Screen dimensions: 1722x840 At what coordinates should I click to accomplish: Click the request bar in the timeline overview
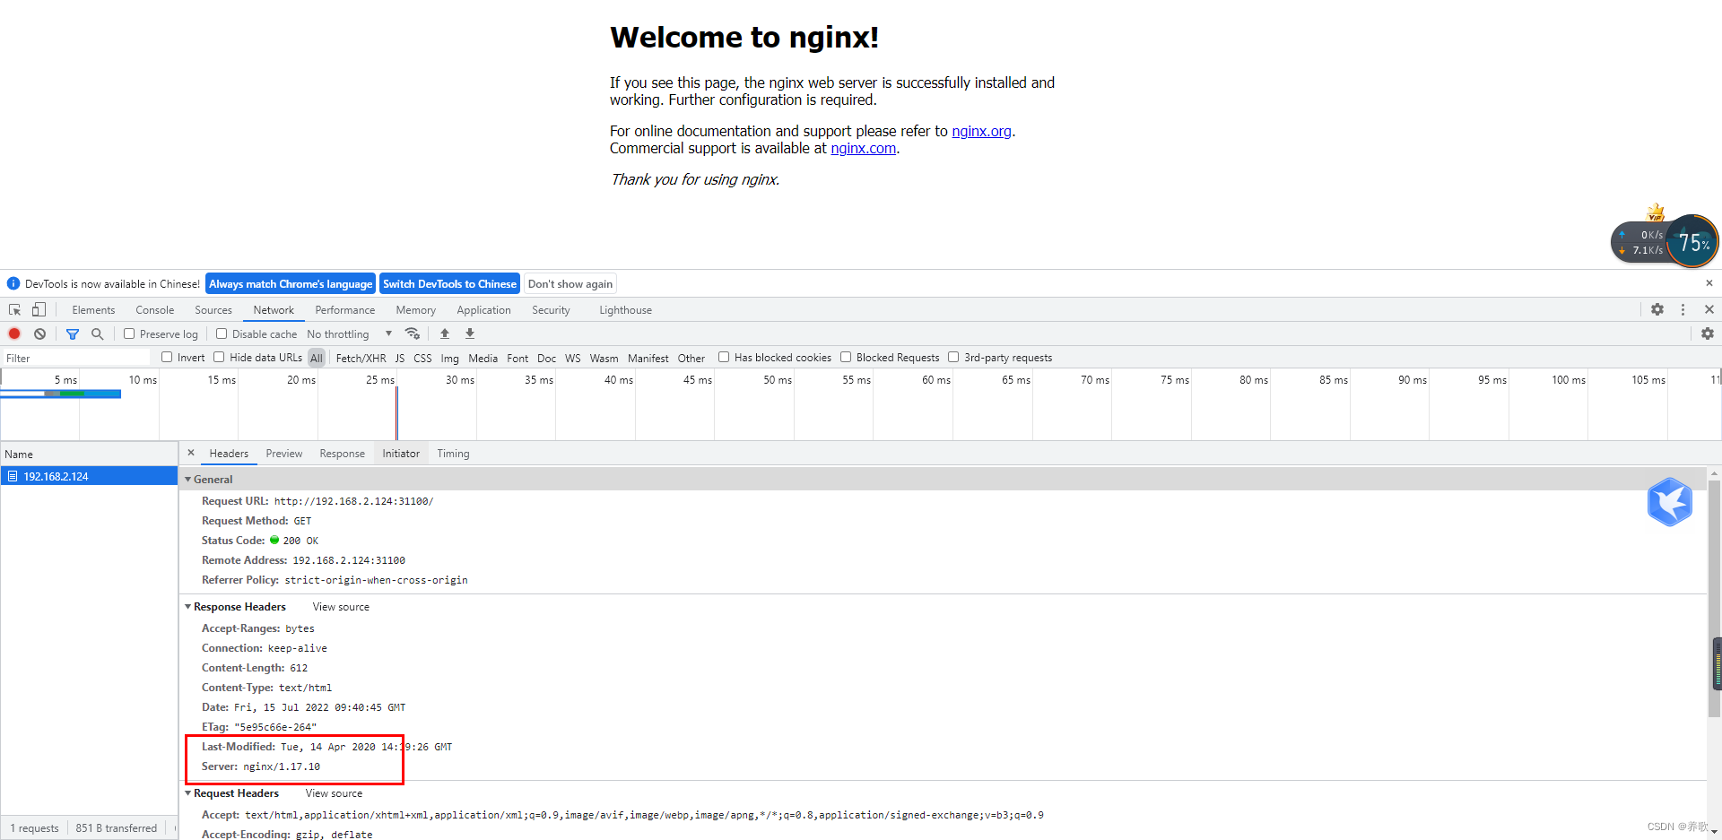(61, 394)
